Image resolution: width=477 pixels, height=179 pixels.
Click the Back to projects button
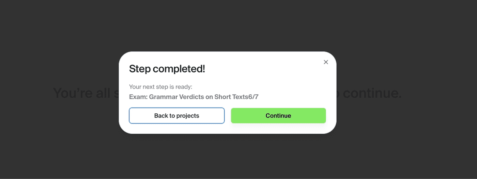click(176, 116)
